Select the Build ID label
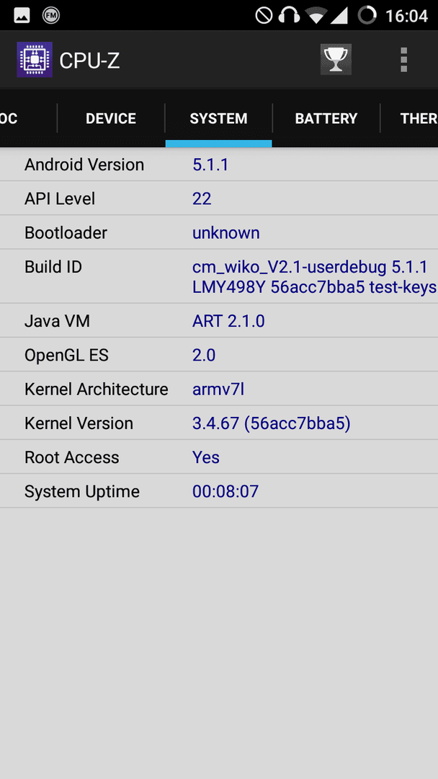 [x=53, y=267]
